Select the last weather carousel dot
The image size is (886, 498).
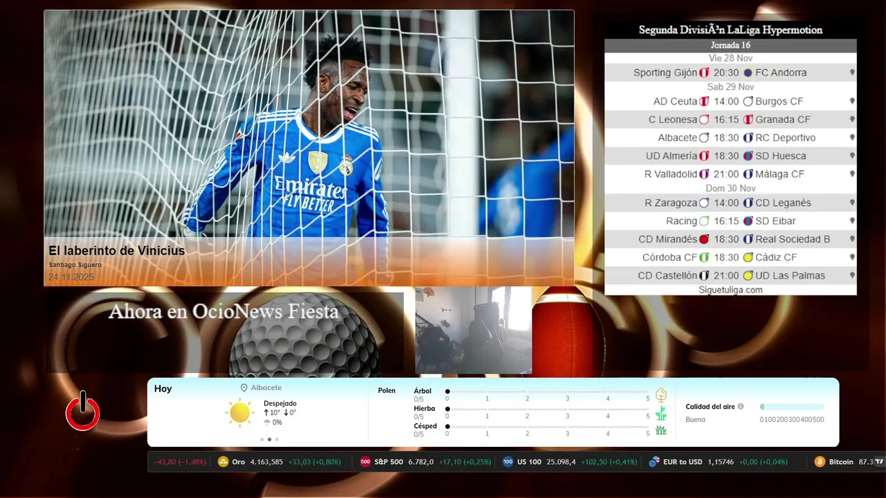(277, 439)
